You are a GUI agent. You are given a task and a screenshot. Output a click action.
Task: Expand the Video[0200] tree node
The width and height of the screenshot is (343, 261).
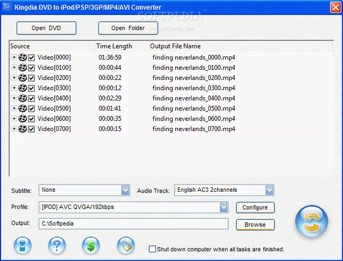[x=14, y=78]
